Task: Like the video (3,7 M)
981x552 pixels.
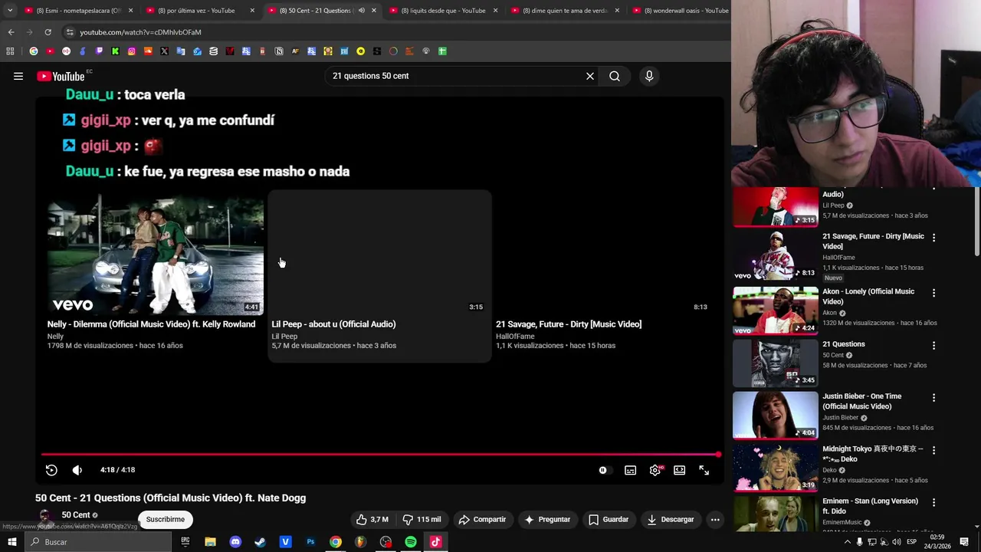Action: (x=372, y=519)
